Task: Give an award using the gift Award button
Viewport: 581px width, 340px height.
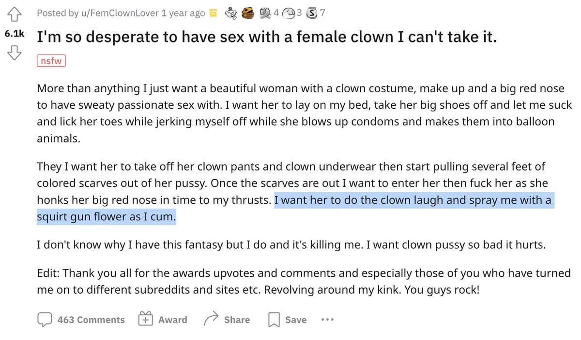Action: pos(163,320)
